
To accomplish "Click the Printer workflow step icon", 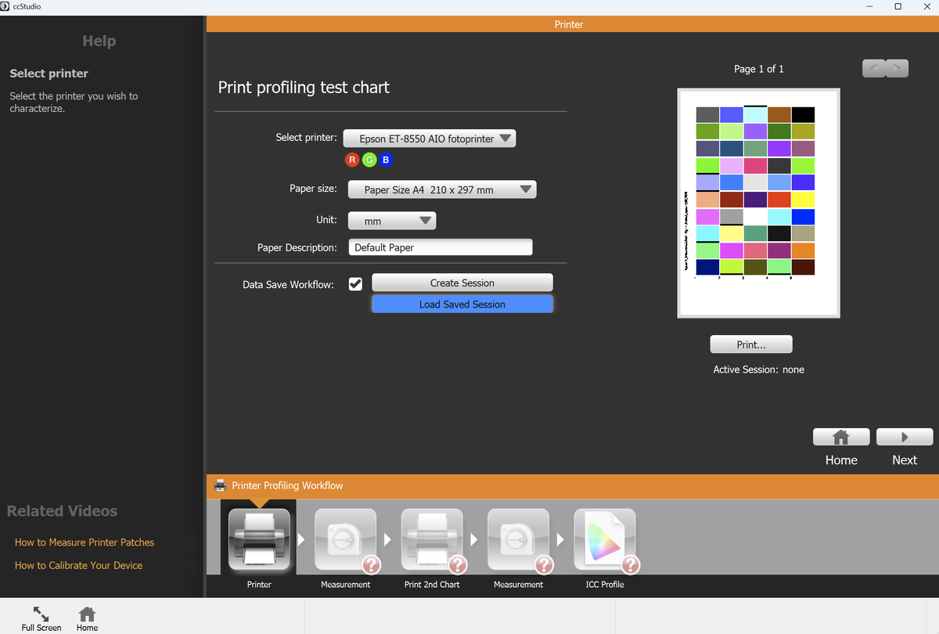I will click(259, 539).
